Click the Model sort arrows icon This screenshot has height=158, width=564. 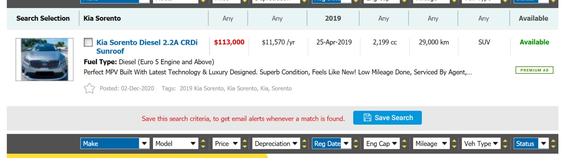pos(203,144)
